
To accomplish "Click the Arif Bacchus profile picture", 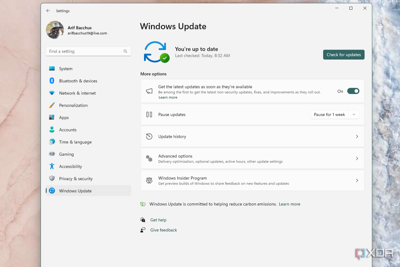I will click(55, 30).
